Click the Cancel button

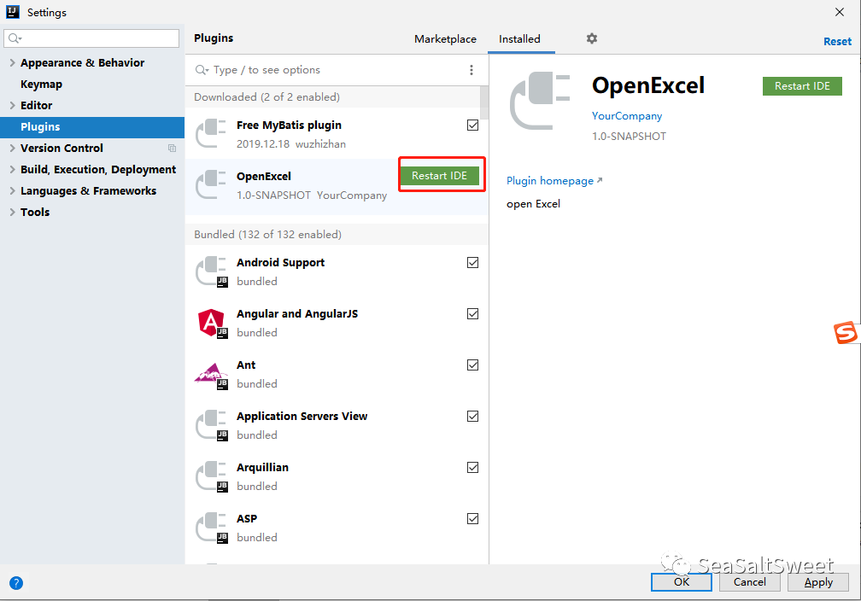point(750,582)
